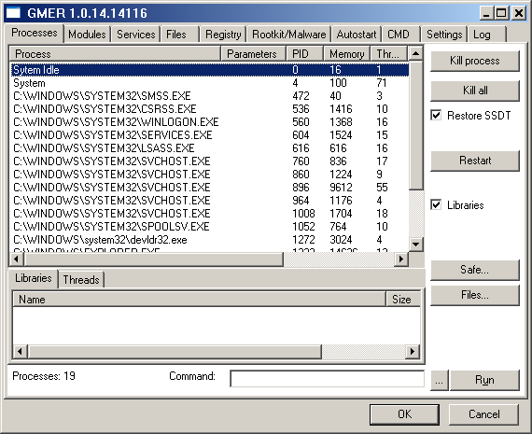Select the LSASS.EXE process row
This screenshot has height=434, width=532.
[x=209, y=148]
